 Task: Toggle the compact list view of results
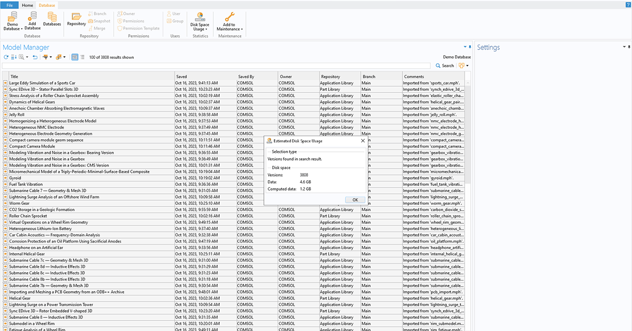(82, 57)
